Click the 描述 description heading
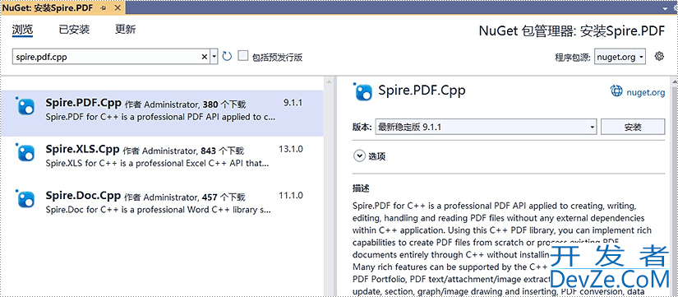 click(361, 188)
